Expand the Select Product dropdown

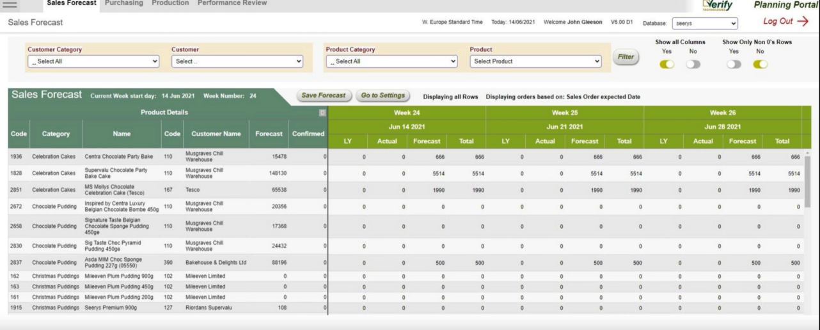(536, 61)
